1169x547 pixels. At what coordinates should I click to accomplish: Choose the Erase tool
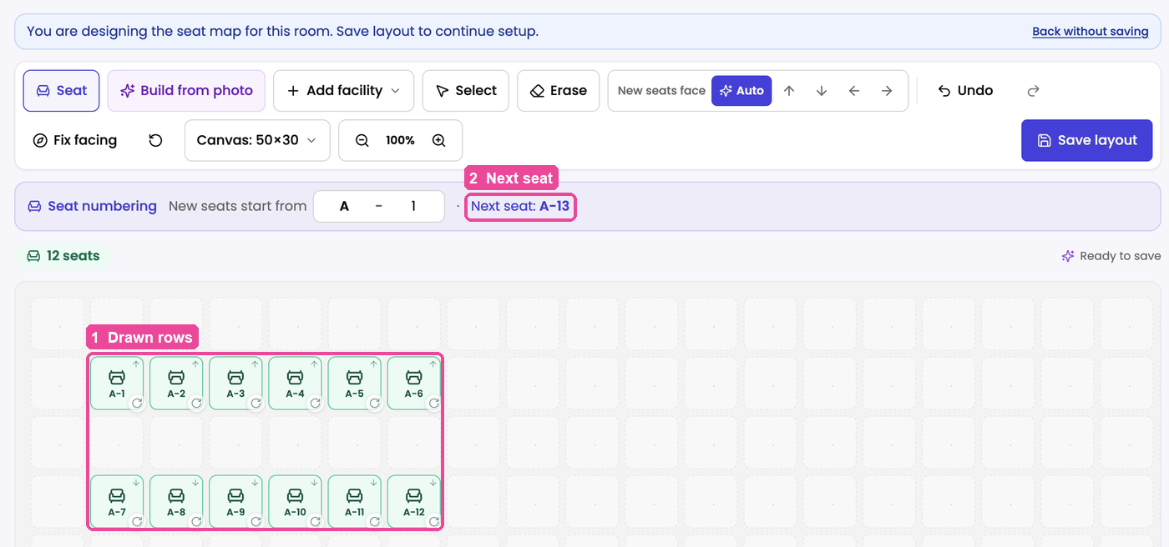pyautogui.click(x=559, y=91)
